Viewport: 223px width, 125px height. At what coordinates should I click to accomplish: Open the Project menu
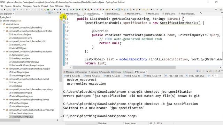[45, 6]
